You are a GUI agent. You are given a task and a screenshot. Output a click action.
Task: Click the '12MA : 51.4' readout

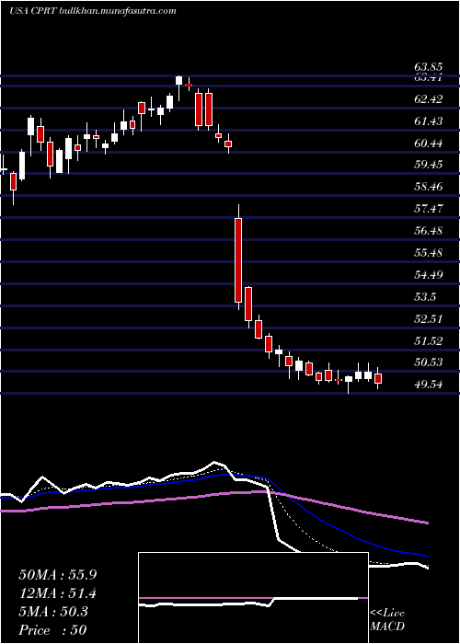coord(57,593)
